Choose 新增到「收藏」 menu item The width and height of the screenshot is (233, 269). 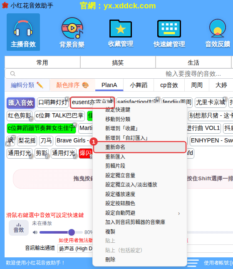click(x=140, y=128)
